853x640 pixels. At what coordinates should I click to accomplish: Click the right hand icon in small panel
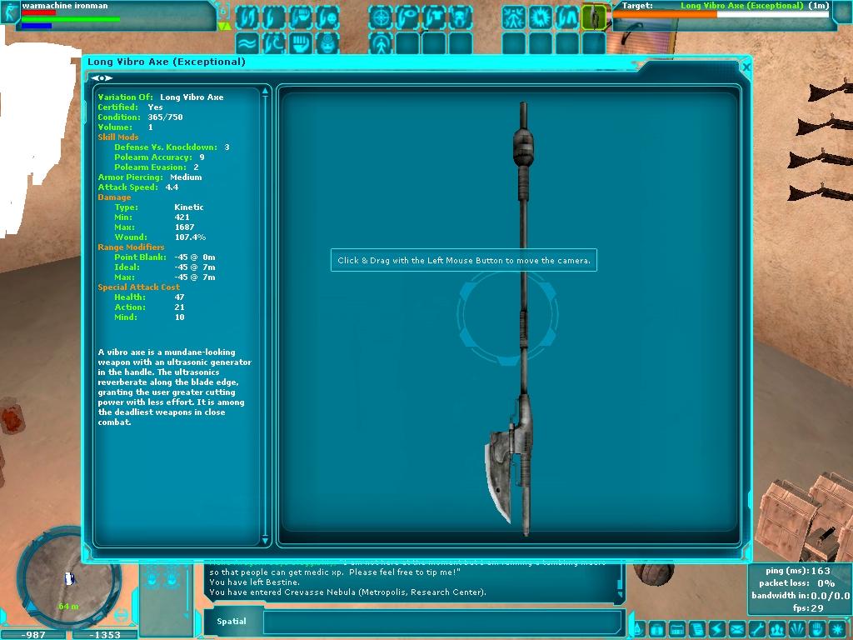coord(172,578)
